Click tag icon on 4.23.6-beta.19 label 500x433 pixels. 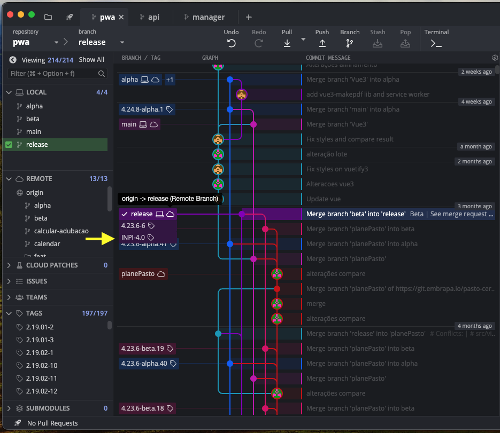[x=170, y=348]
